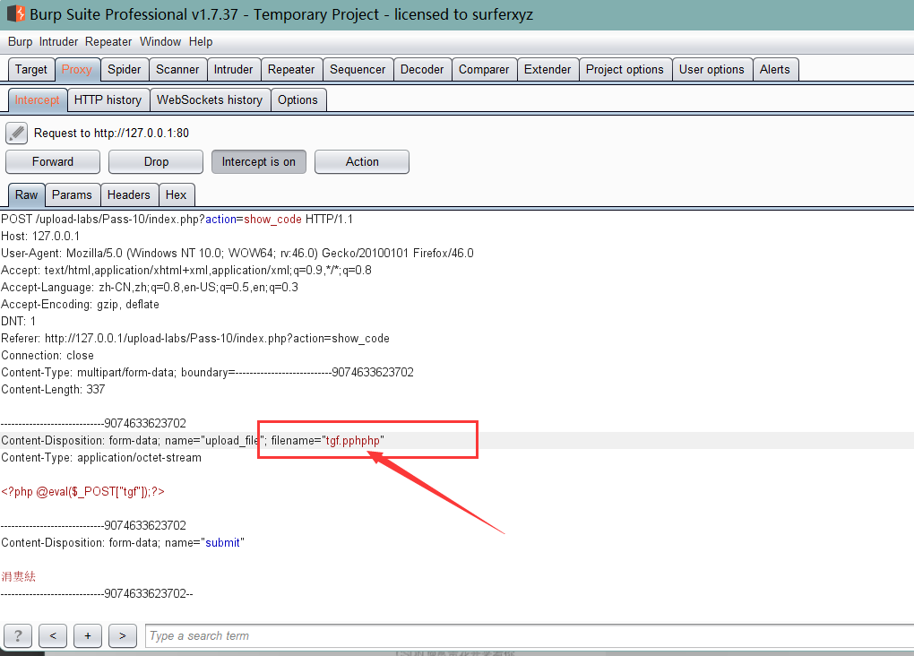The height and width of the screenshot is (656, 914).
Task: Click the Connection: close line
Action: [x=47, y=355]
